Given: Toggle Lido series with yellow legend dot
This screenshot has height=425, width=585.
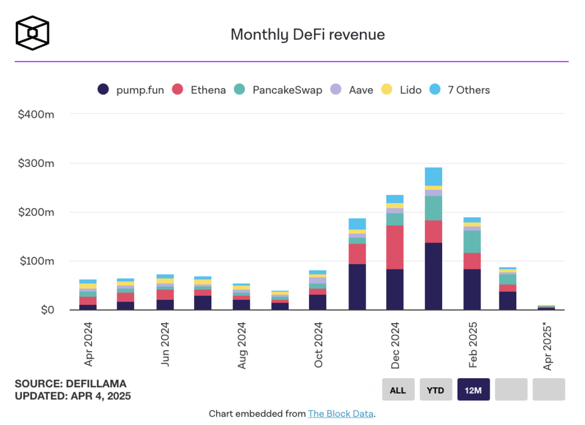Looking at the screenshot, I should coord(387,90).
